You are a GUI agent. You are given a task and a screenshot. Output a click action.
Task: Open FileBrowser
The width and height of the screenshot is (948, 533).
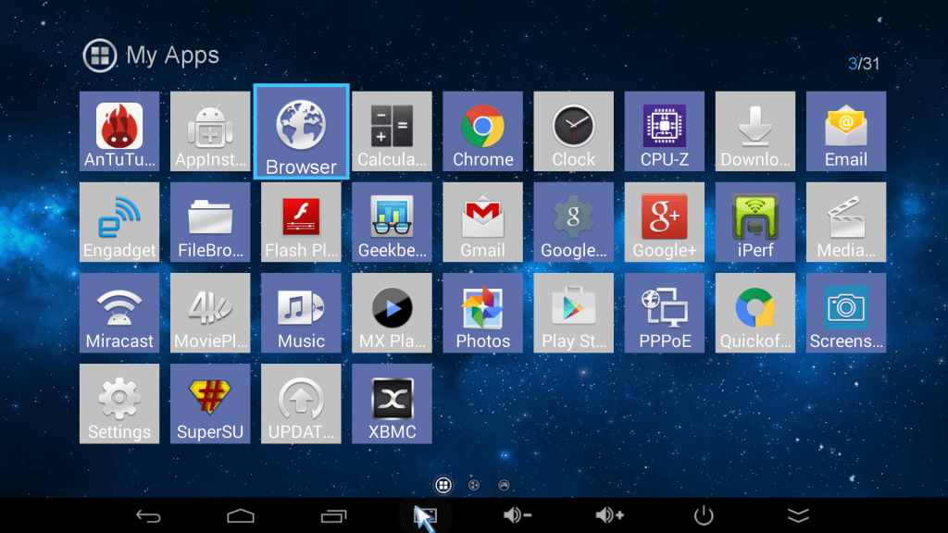coord(210,222)
